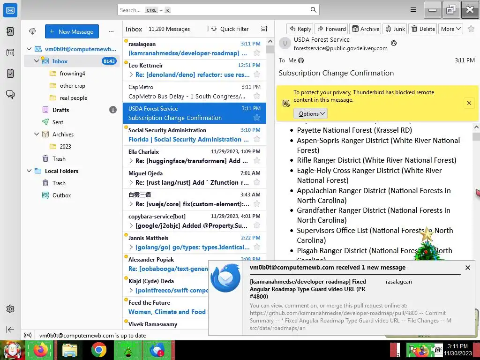Star the Social Security Administration message
The width and height of the screenshot is (480, 360).
(257, 139)
